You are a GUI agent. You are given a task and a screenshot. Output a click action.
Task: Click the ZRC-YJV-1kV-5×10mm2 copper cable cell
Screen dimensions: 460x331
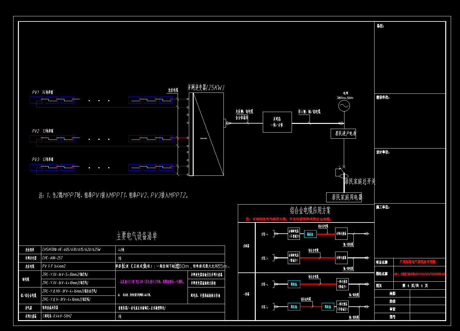[x=78, y=275]
